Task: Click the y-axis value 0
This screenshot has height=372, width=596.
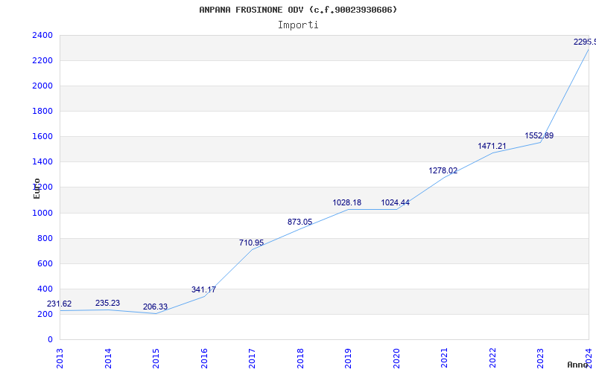Action: [50, 339]
